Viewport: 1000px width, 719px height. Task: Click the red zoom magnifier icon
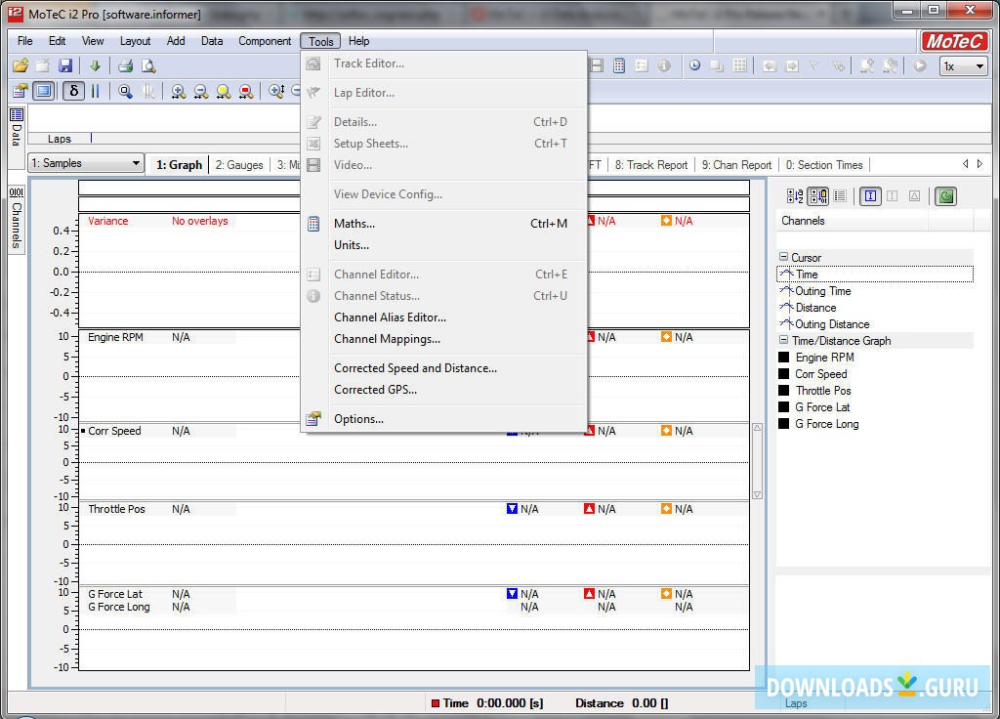point(245,91)
